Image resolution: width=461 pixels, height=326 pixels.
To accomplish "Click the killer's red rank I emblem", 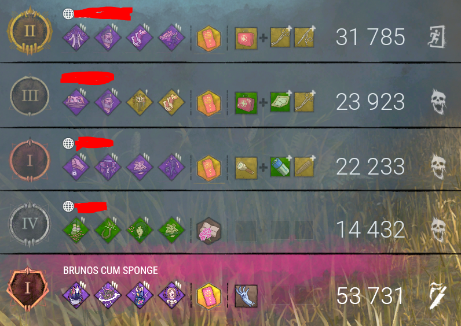I will click(28, 289).
